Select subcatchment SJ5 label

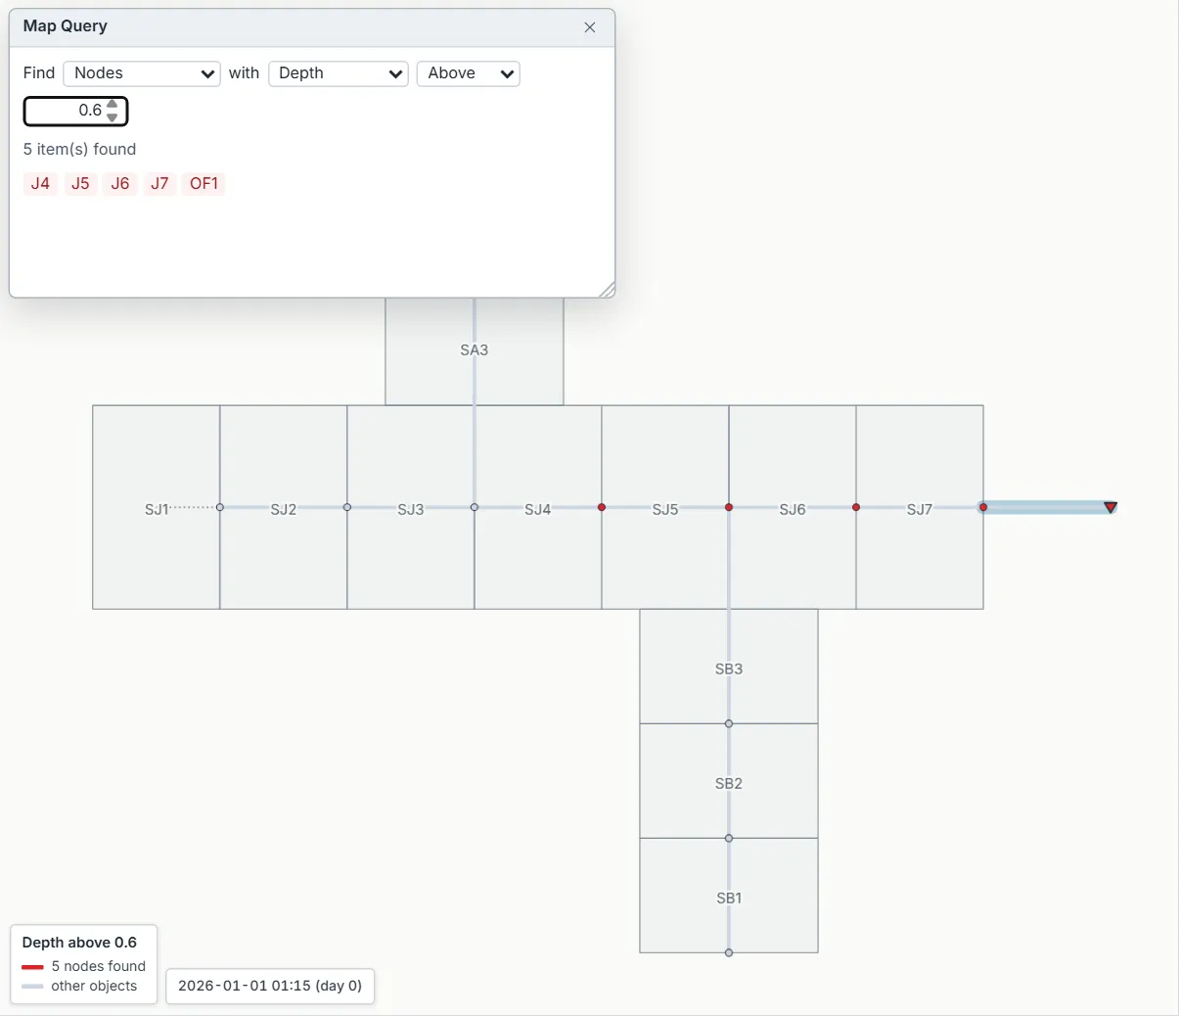[x=665, y=509]
